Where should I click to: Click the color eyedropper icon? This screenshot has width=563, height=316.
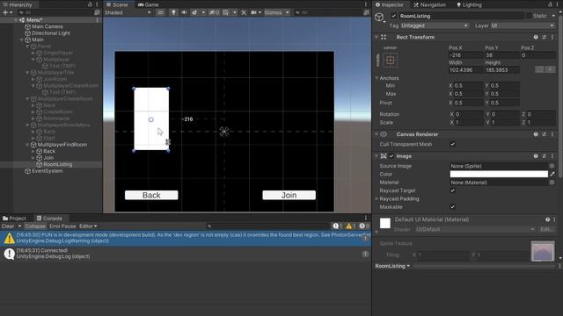click(552, 174)
